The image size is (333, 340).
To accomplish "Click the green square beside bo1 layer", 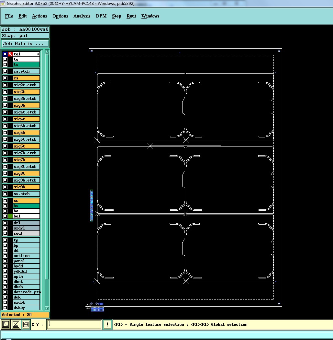I will pyautogui.click(x=10, y=216).
